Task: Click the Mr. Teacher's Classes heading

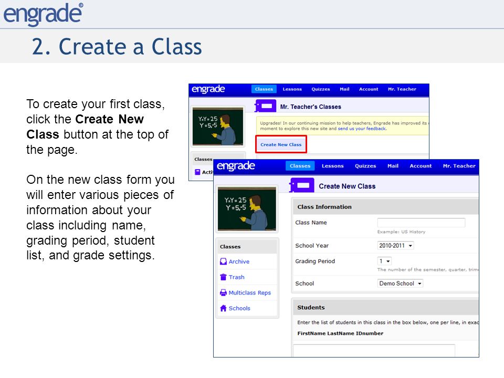Action: point(310,107)
